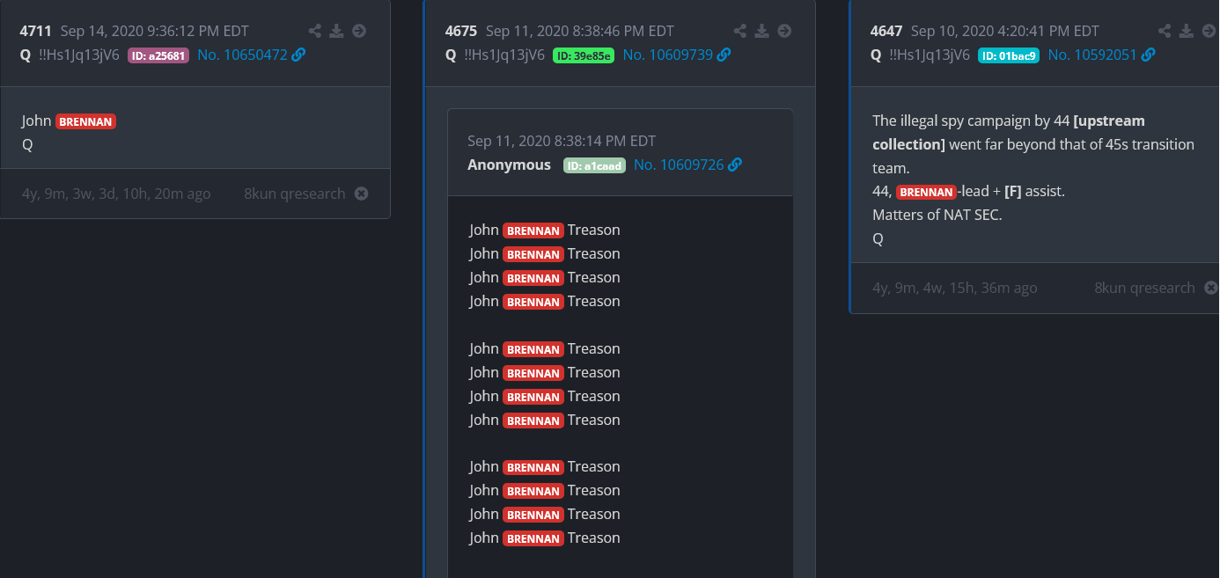Click the chain link icon beside No. 10592051
This screenshot has width=1220, height=578.
[x=1148, y=55]
